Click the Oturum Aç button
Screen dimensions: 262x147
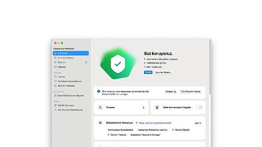coord(171,91)
